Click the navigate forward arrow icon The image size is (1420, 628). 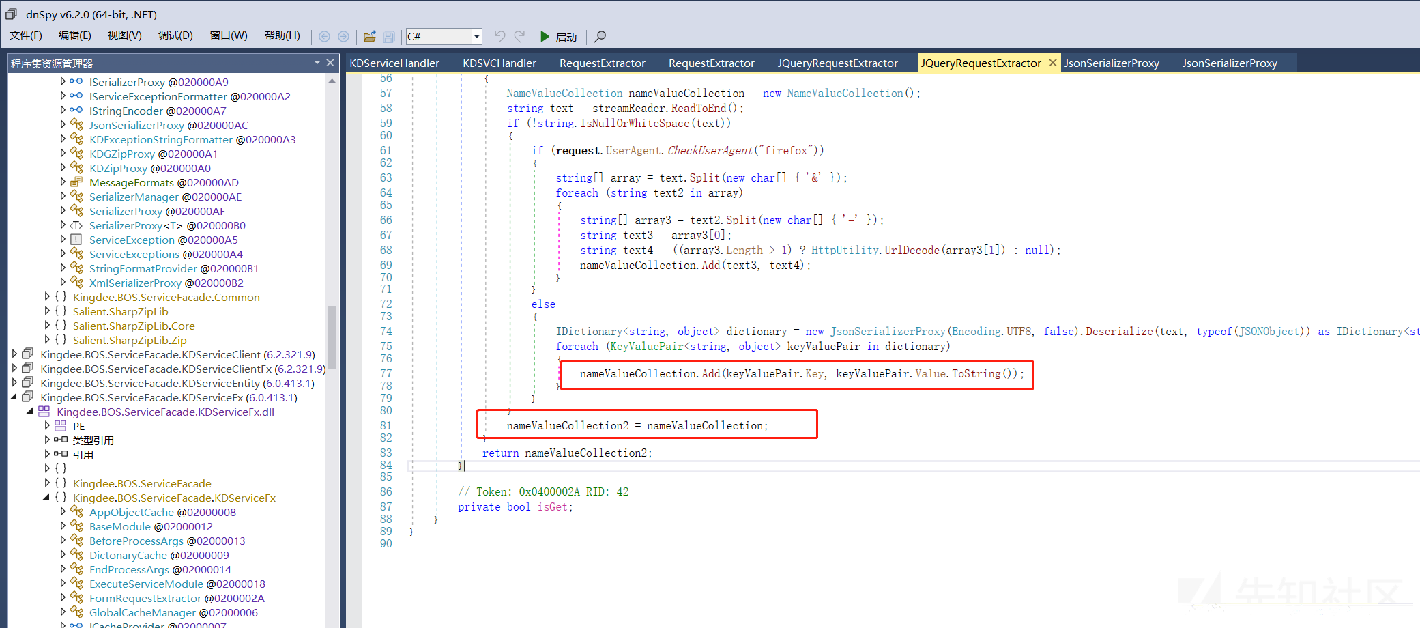click(343, 36)
